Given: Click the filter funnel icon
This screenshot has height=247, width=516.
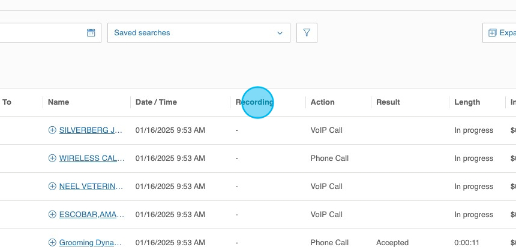Looking at the screenshot, I should (307, 33).
